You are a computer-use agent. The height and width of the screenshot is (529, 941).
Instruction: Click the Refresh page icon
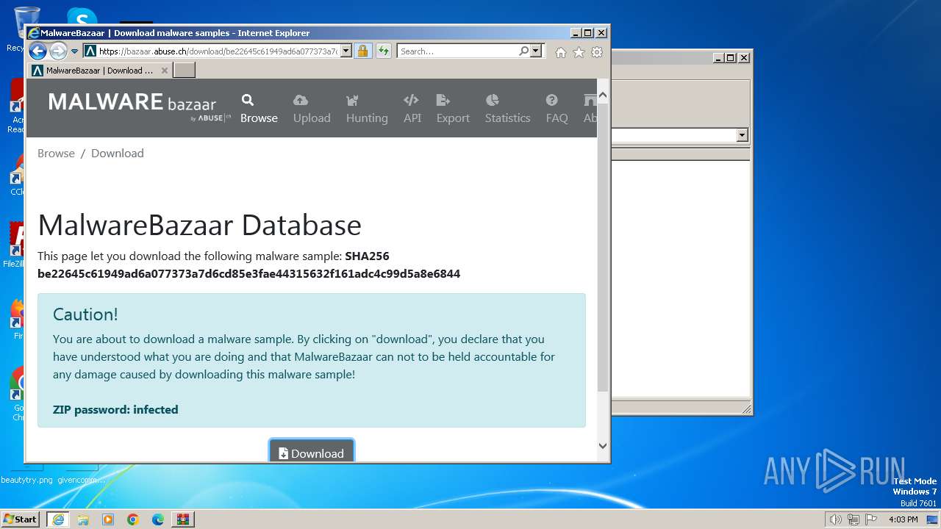tap(383, 51)
